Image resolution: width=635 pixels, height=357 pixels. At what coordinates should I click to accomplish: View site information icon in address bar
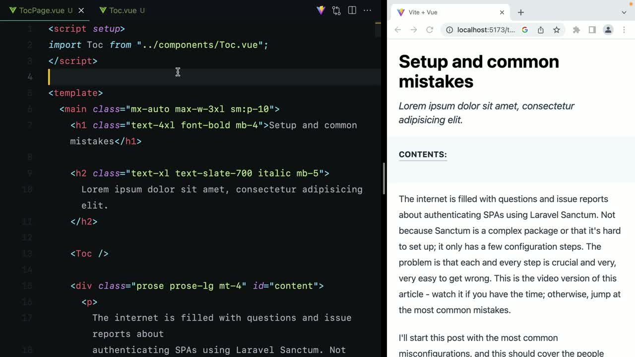[449, 30]
